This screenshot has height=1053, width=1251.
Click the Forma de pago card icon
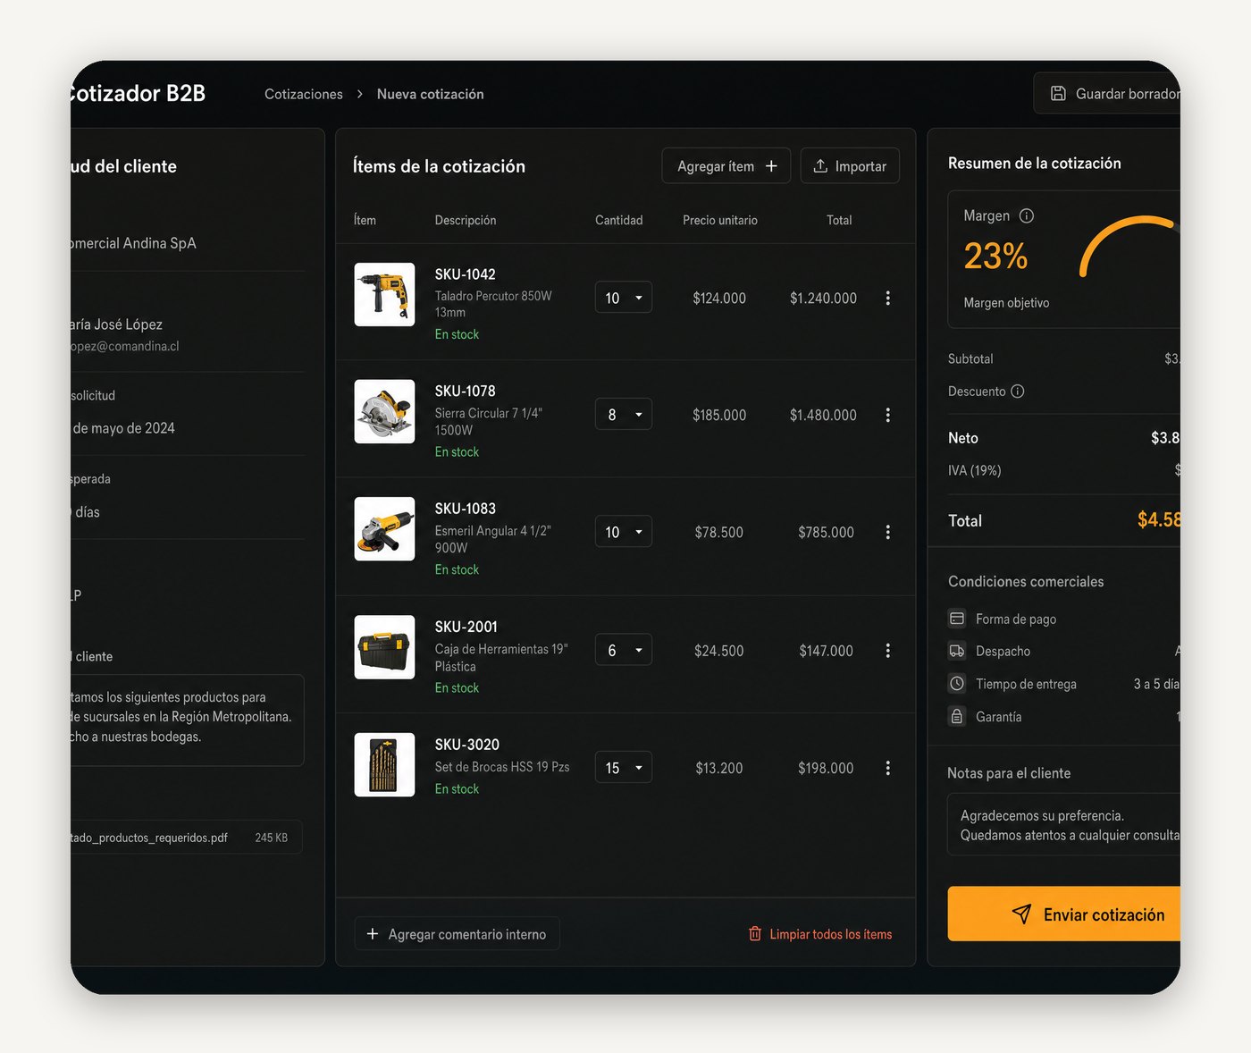tap(957, 619)
